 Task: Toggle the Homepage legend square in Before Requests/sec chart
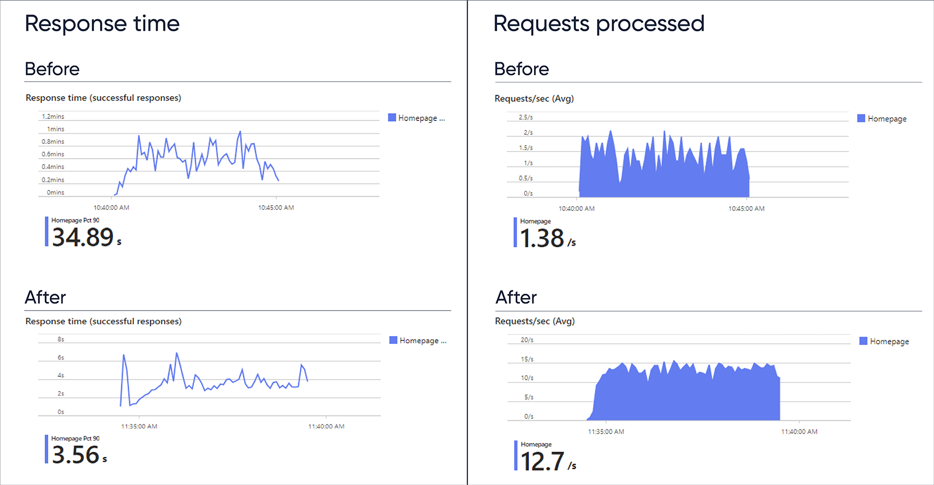point(861,118)
